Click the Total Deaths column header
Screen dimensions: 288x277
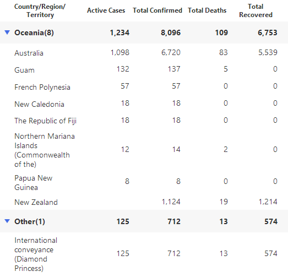(207, 10)
